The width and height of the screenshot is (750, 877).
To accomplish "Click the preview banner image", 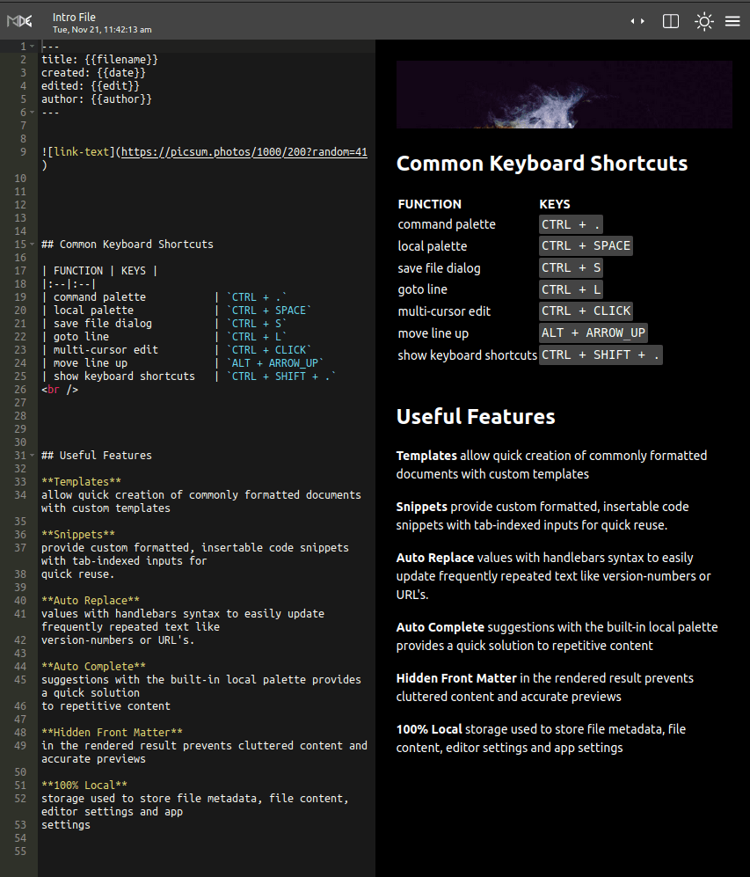I will pos(564,95).
